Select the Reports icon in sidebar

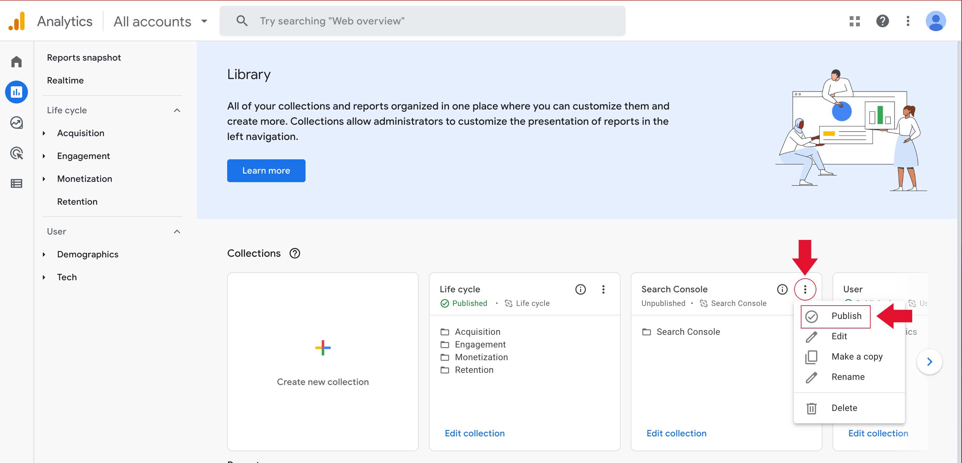pos(16,92)
